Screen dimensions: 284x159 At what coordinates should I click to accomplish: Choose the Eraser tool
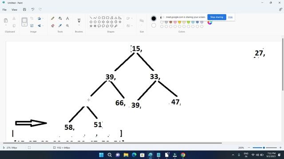[53, 26]
